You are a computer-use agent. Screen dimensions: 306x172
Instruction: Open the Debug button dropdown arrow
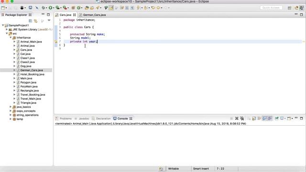pos(46,8)
